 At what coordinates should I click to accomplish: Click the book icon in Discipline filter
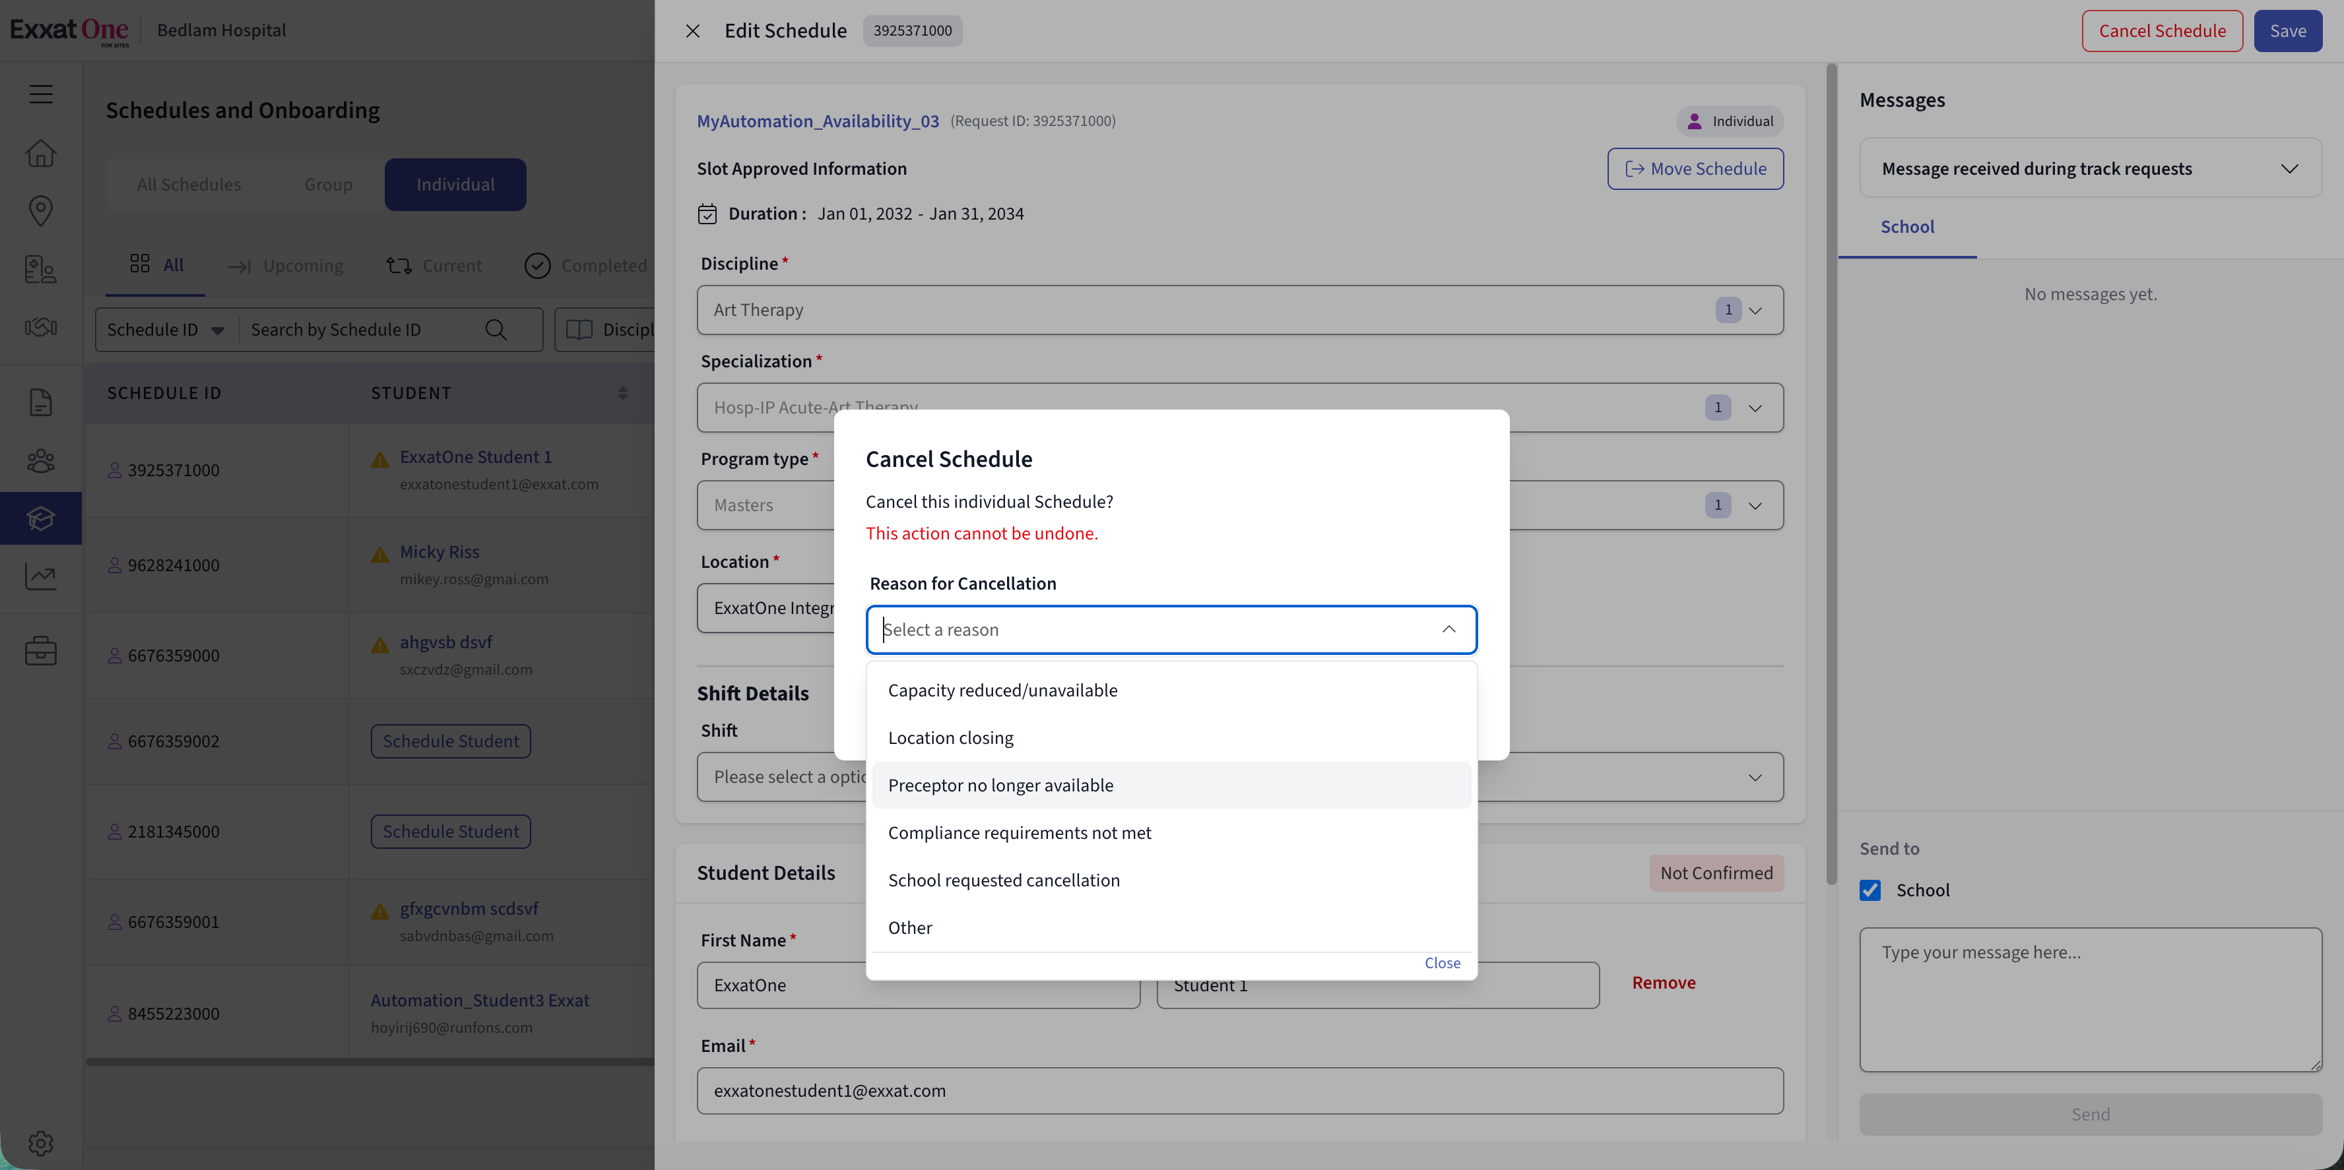(x=579, y=329)
